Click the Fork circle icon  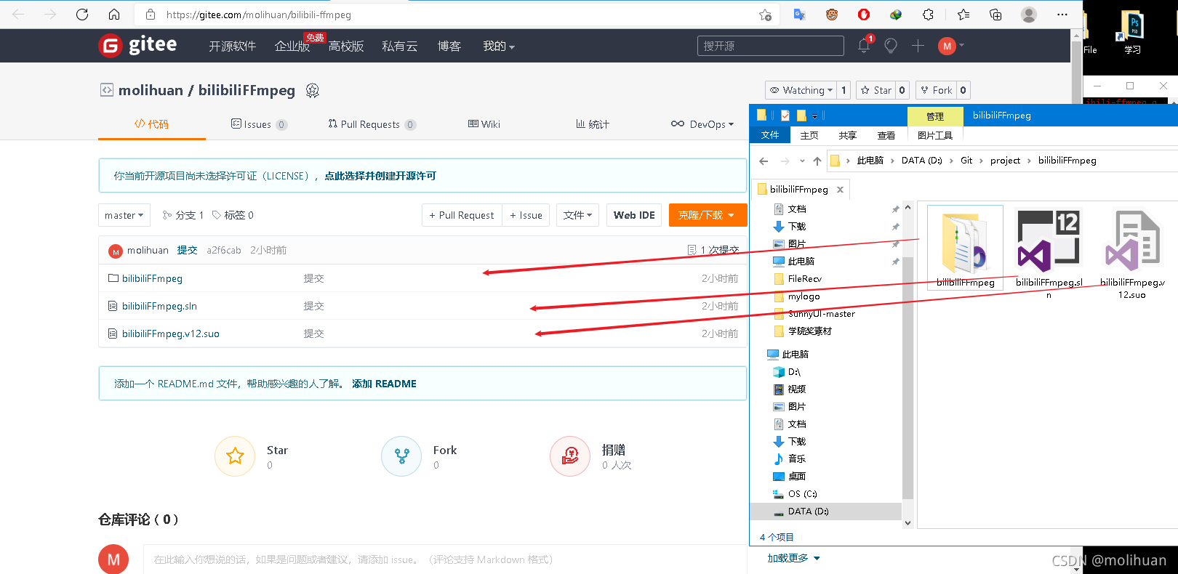tap(401, 456)
